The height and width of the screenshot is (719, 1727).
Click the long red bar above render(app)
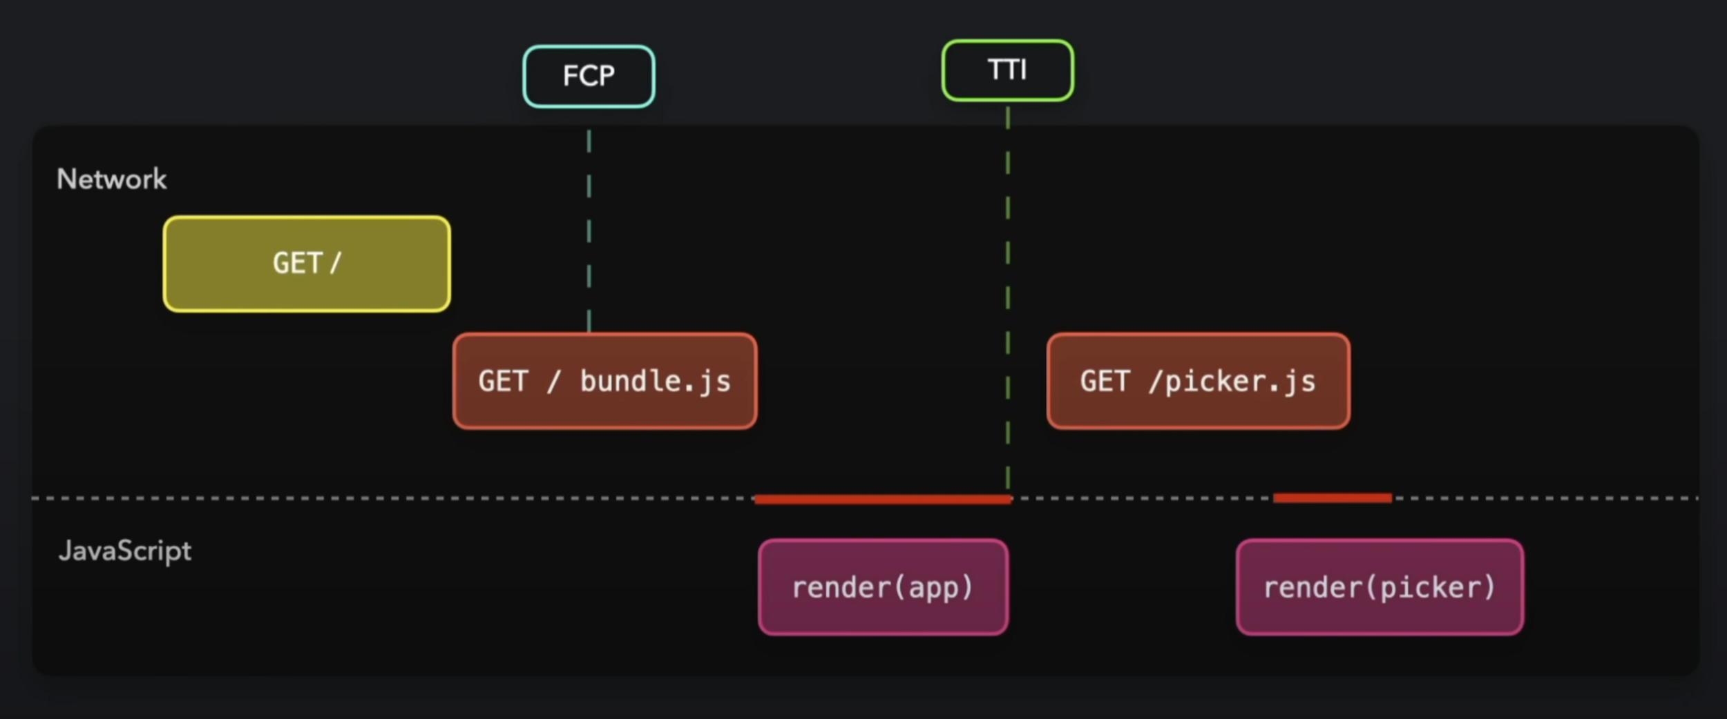pyautogui.click(x=883, y=499)
